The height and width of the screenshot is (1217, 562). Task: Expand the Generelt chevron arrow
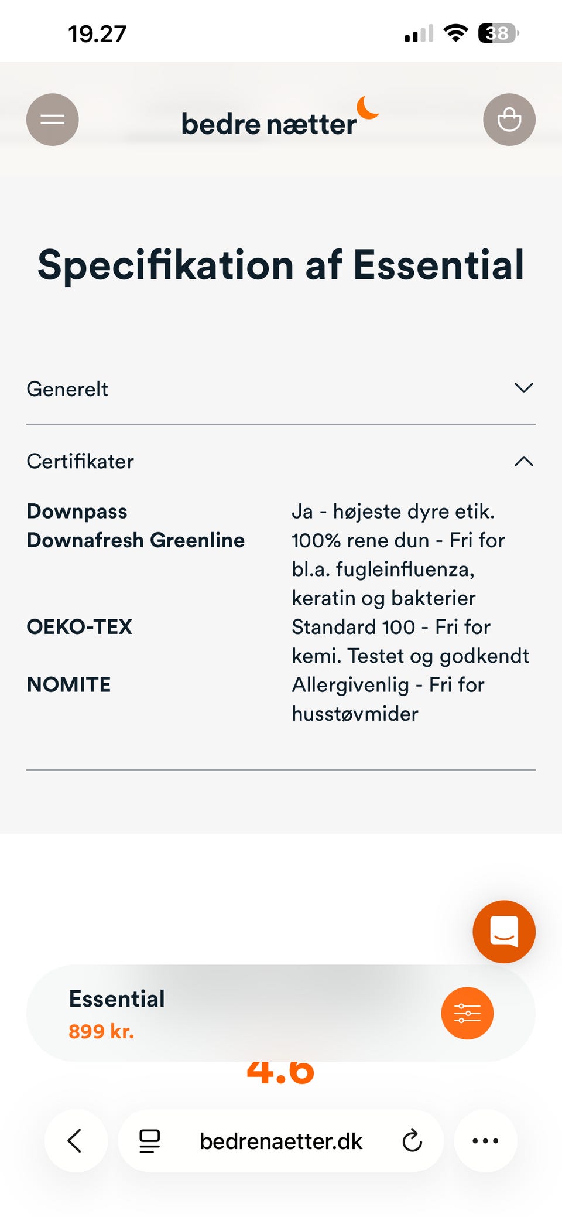tap(523, 388)
